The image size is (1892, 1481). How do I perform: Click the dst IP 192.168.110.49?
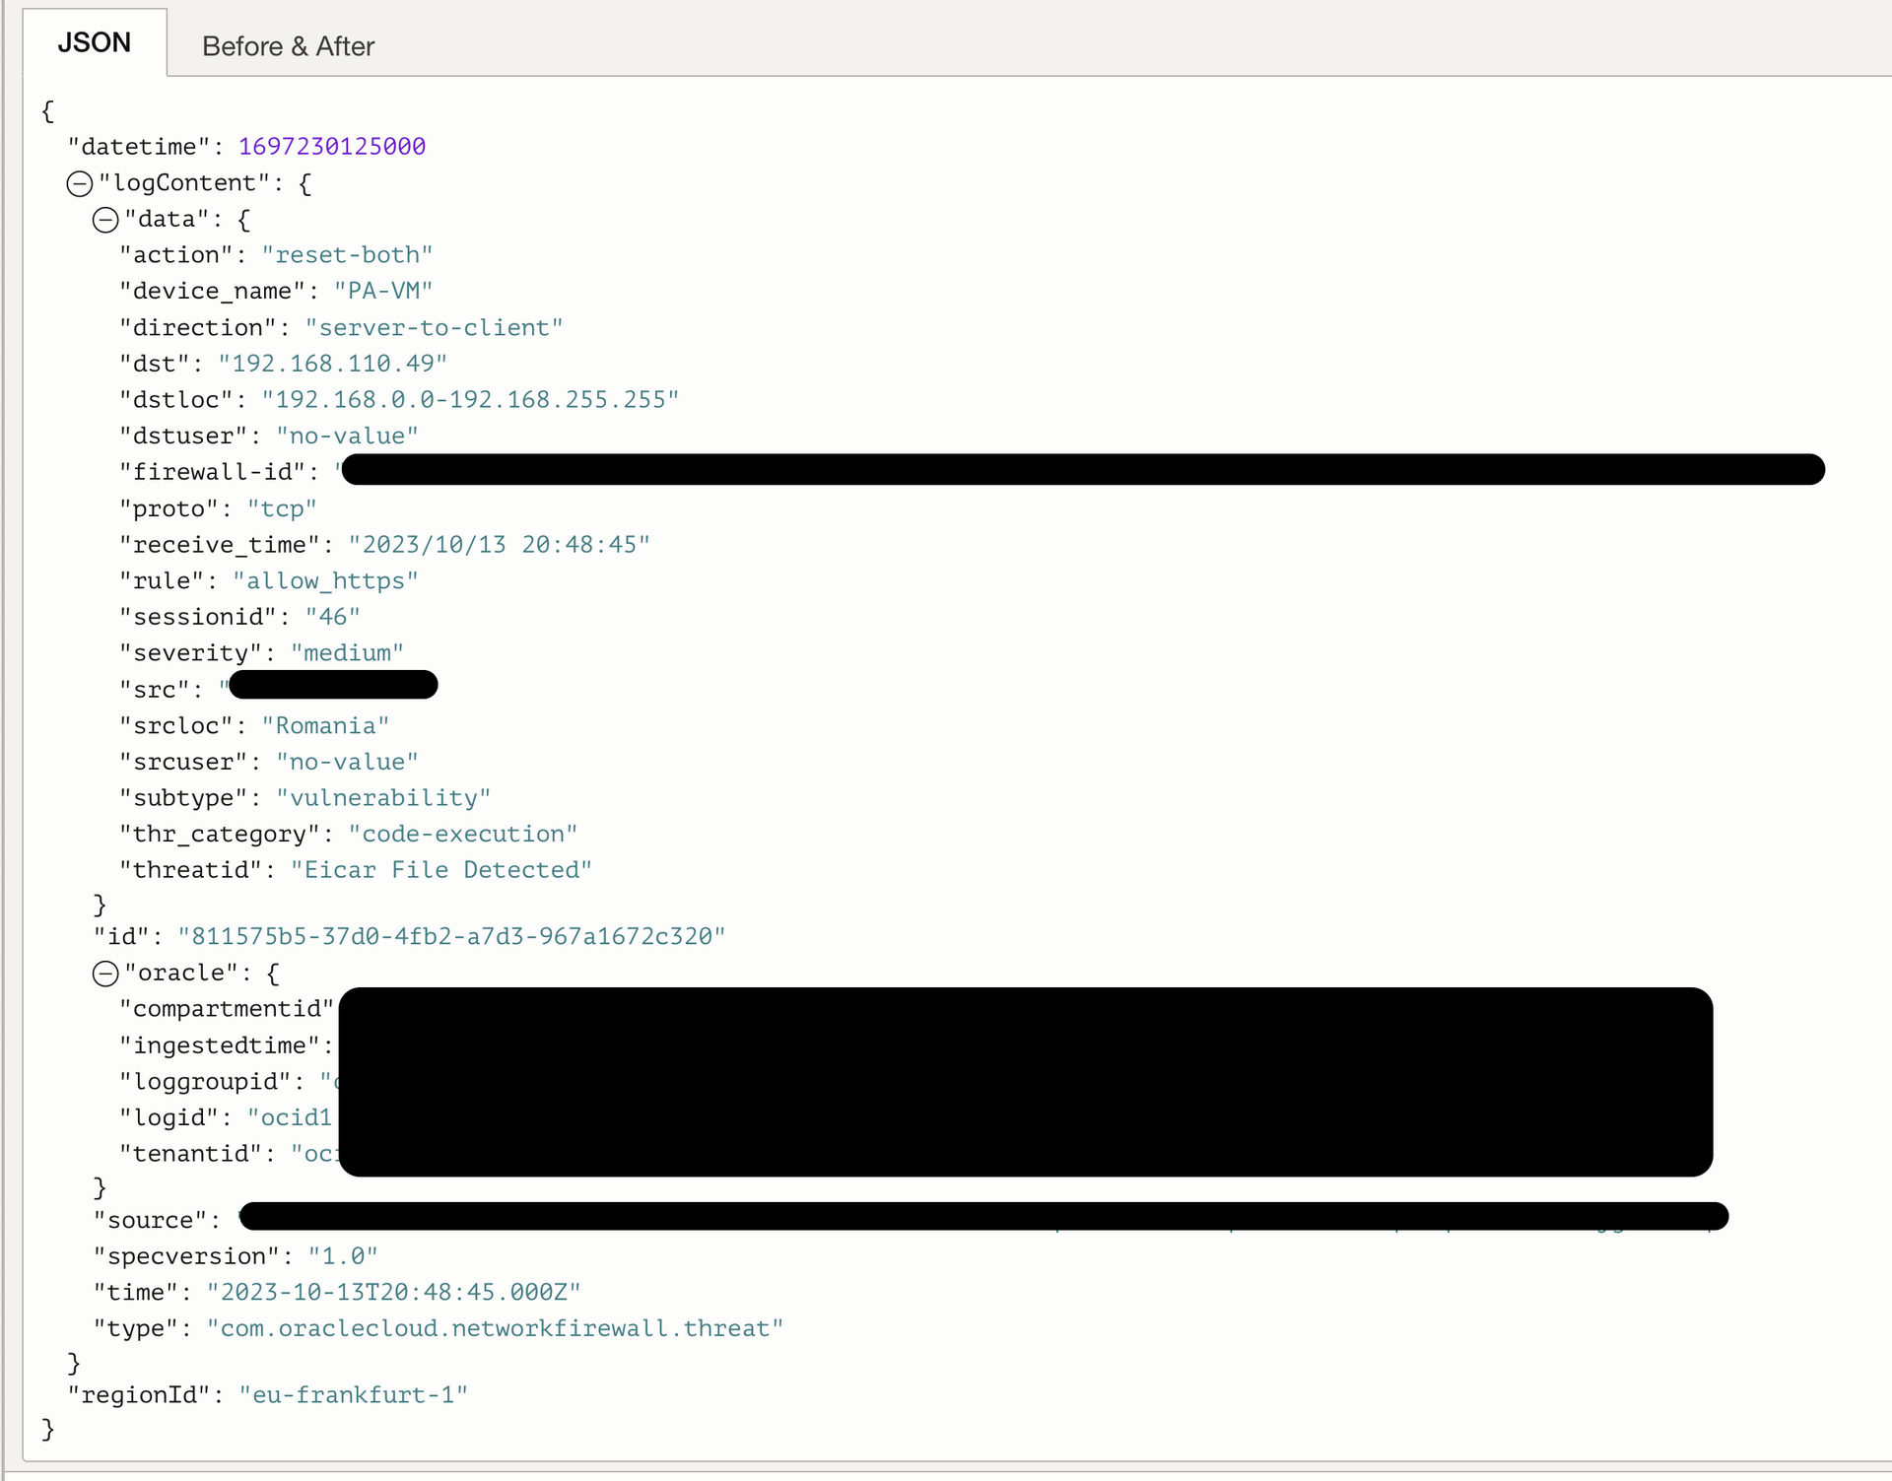(332, 364)
